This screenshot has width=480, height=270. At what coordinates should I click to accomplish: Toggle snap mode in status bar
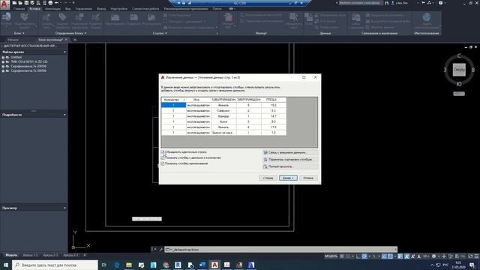(348, 256)
